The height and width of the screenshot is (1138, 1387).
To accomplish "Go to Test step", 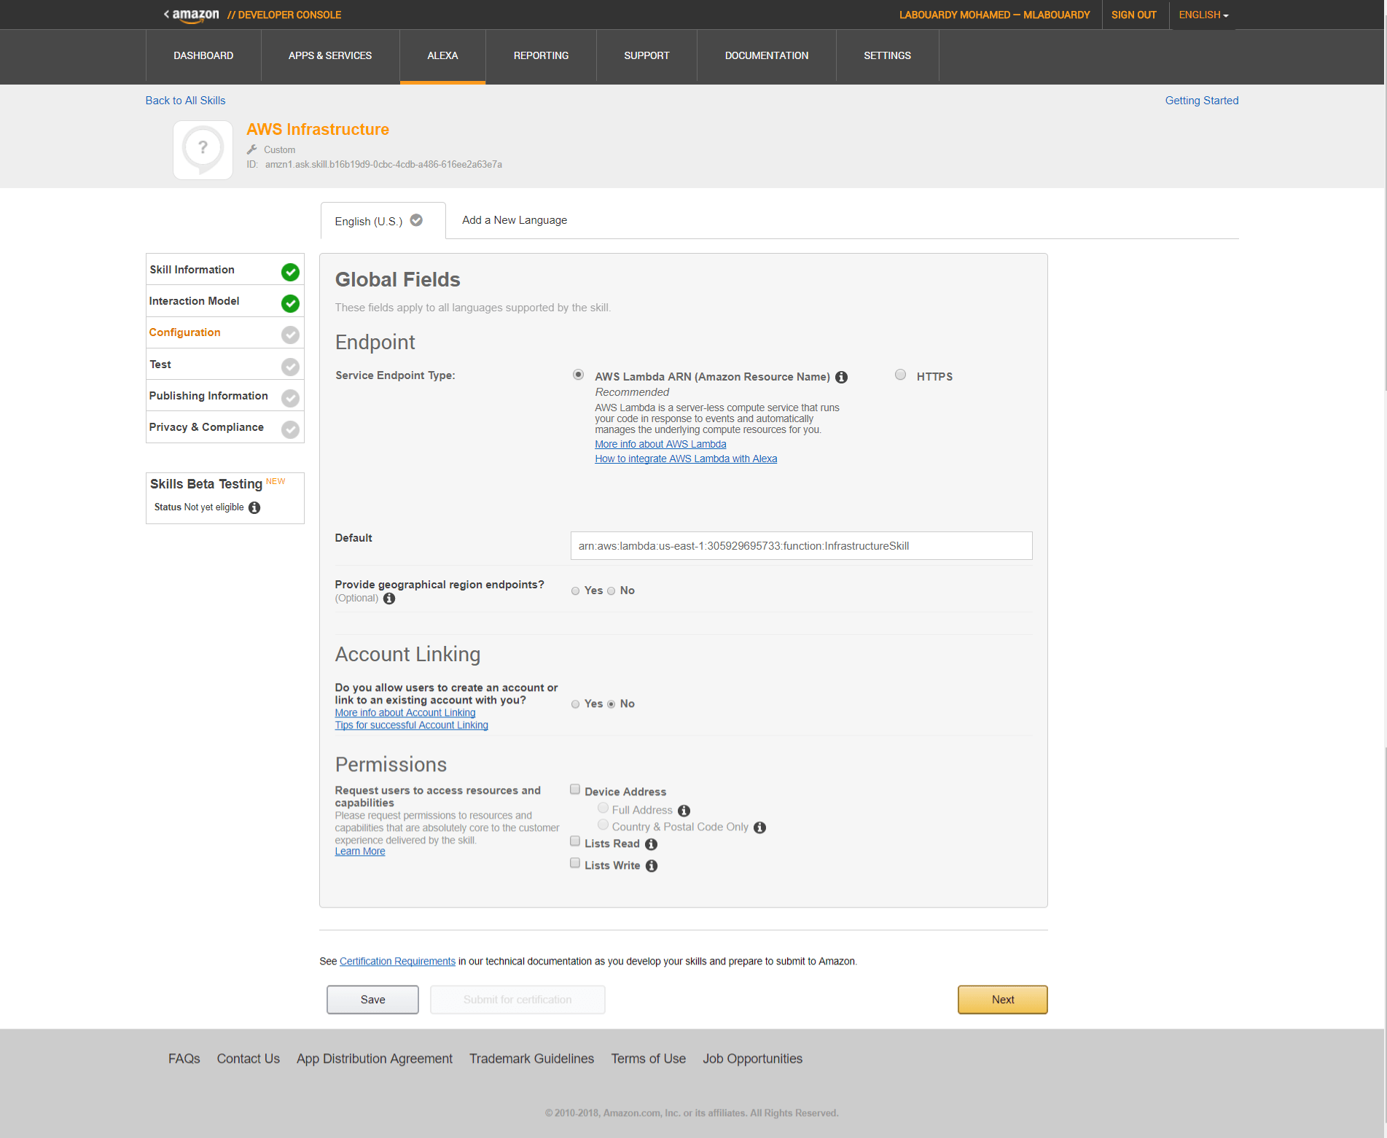I will pos(224,365).
